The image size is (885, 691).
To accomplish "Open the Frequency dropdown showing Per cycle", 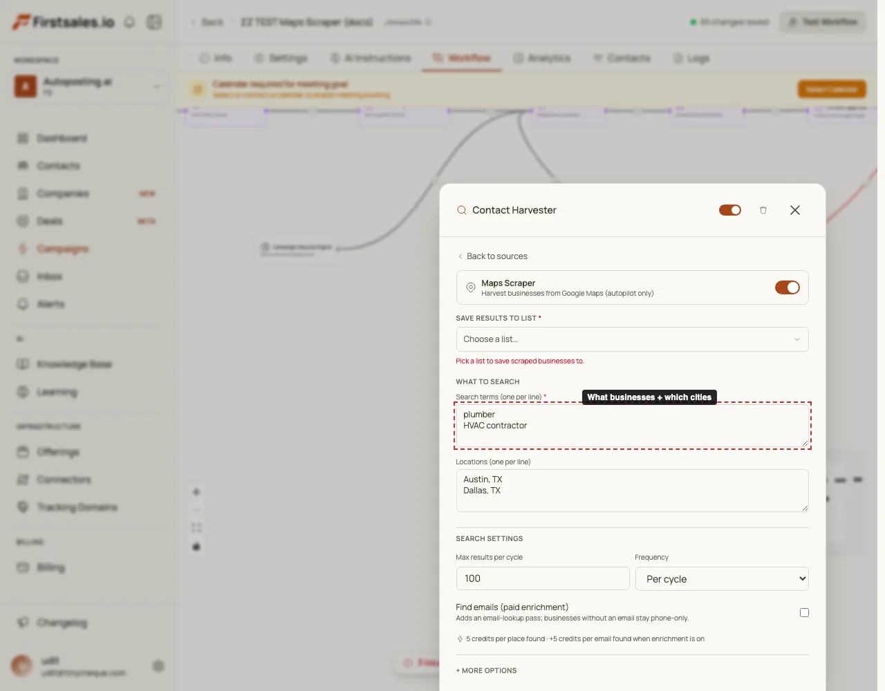I will click(722, 578).
